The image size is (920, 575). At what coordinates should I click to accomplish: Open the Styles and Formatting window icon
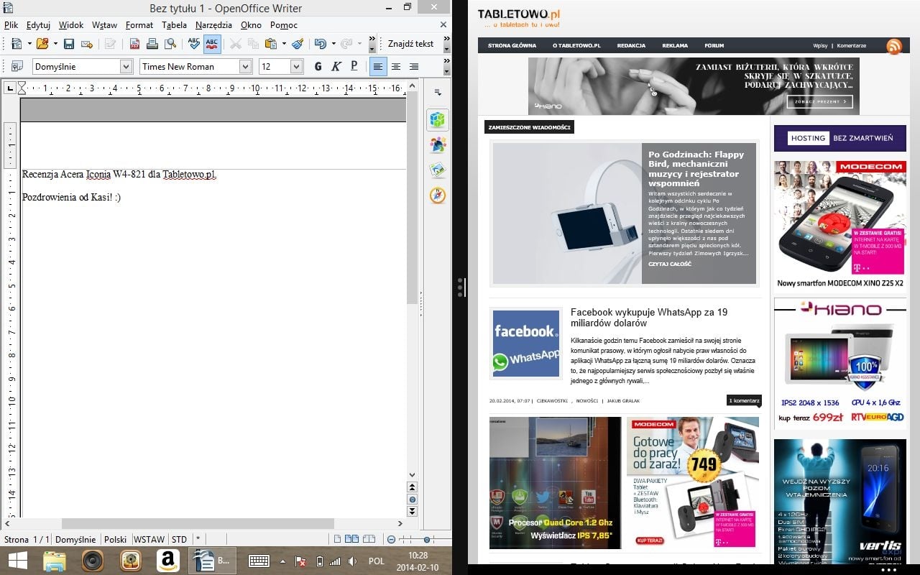pyautogui.click(x=16, y=66)
